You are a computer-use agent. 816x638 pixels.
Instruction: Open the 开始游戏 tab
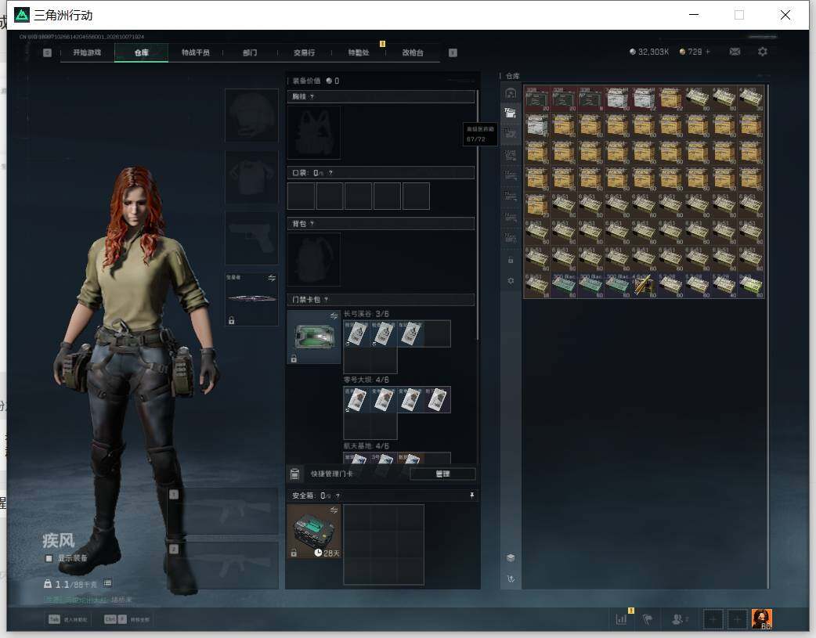87,52
